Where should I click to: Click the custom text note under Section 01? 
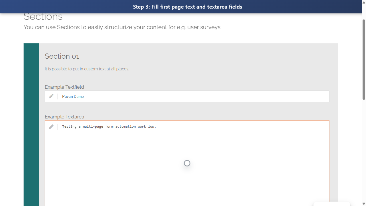87,69
